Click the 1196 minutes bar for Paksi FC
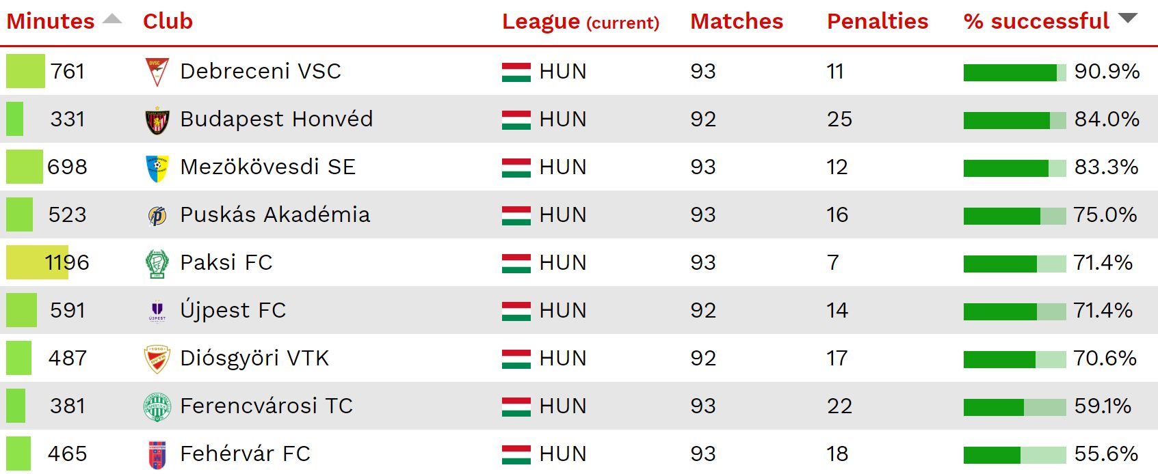The width and height of the screenshot is (1158, 474). pos(38,262)
